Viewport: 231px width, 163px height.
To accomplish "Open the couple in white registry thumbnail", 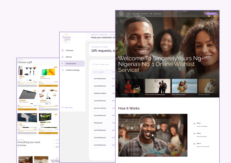I will [x=209, y=86].
